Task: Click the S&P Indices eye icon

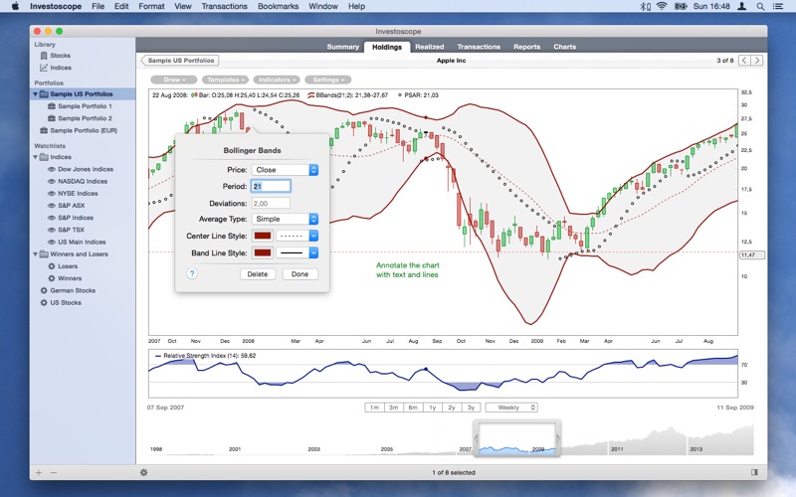Action: tap(52, 218)
